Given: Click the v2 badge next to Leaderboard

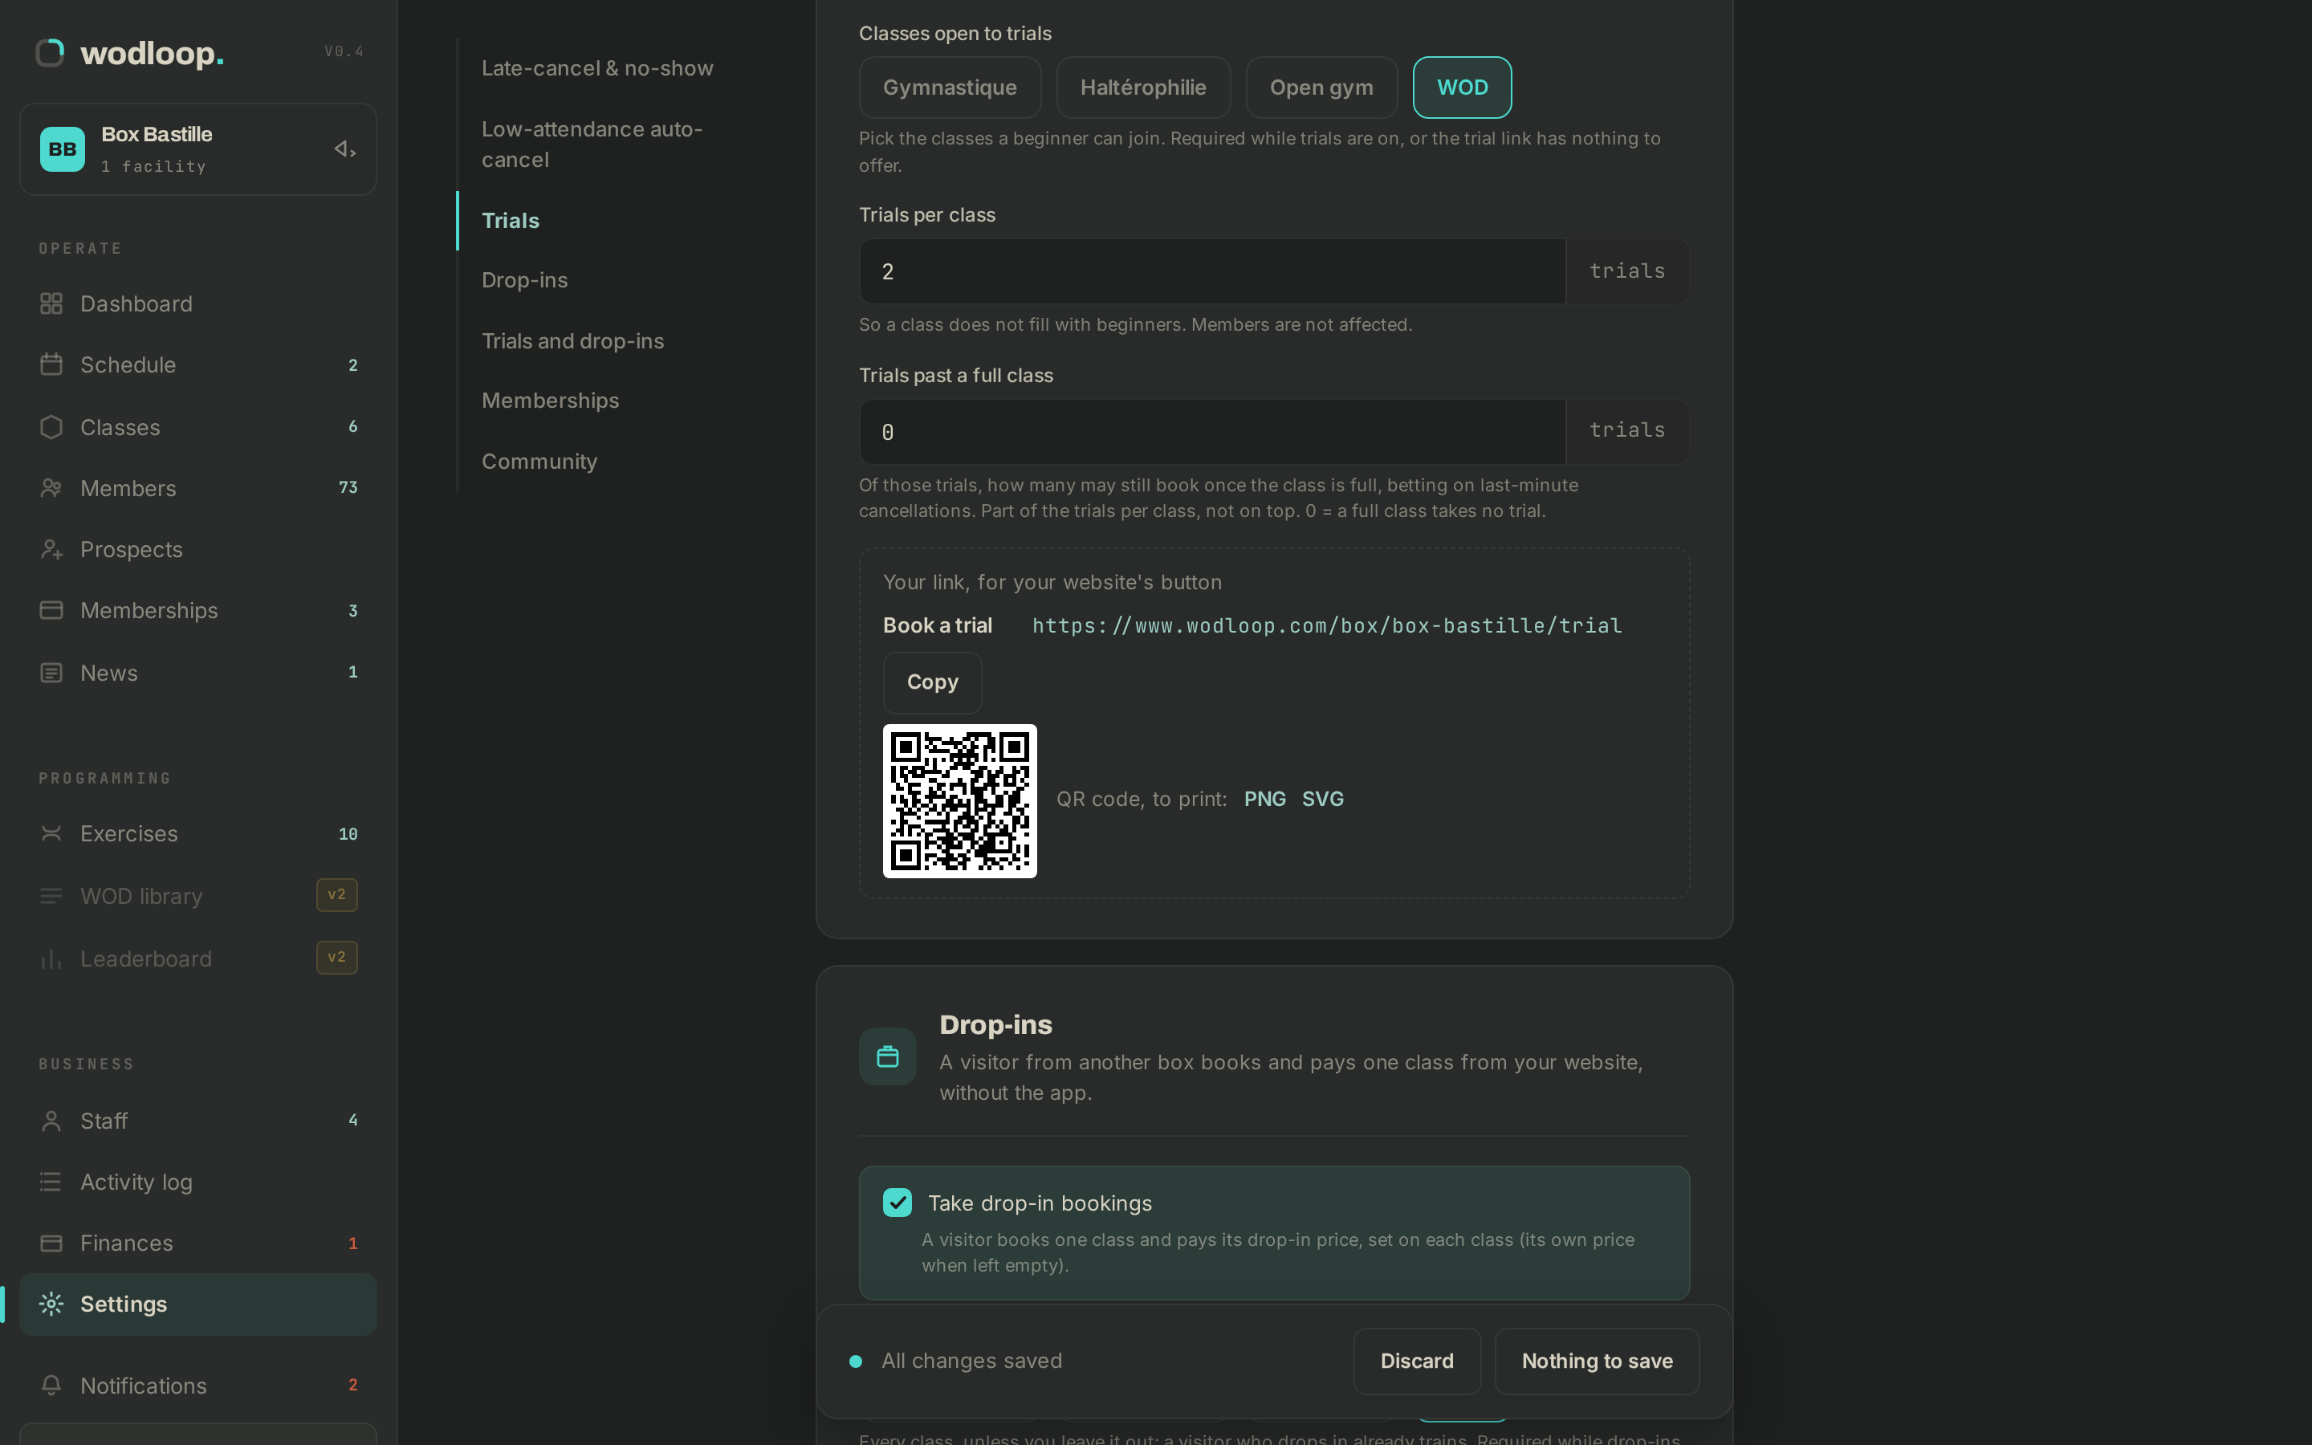Looking at the screenshot, I should click(x=336, y=958).
